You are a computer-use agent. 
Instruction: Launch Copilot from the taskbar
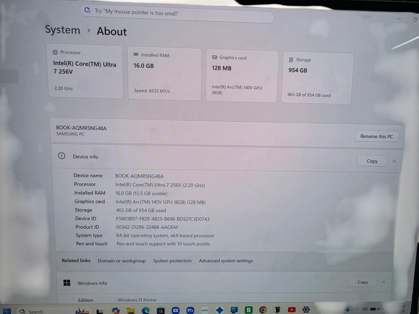pos(115,311)
